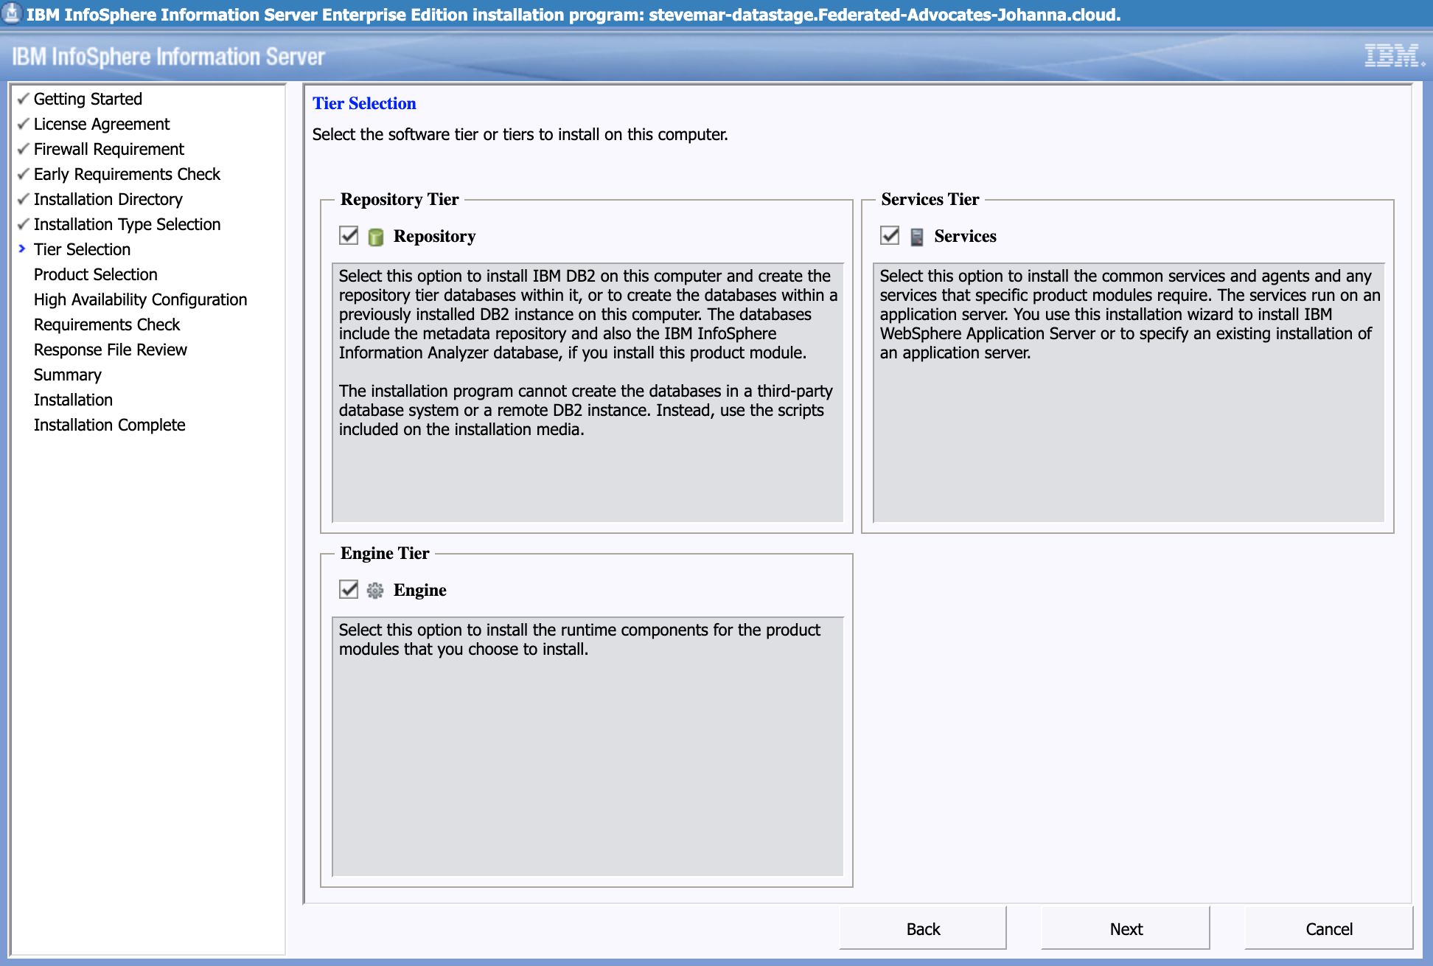Click the checkmark next to Installation Type Selection
Viewport: 1433px width, 966px height.
[x=24, y=224]
